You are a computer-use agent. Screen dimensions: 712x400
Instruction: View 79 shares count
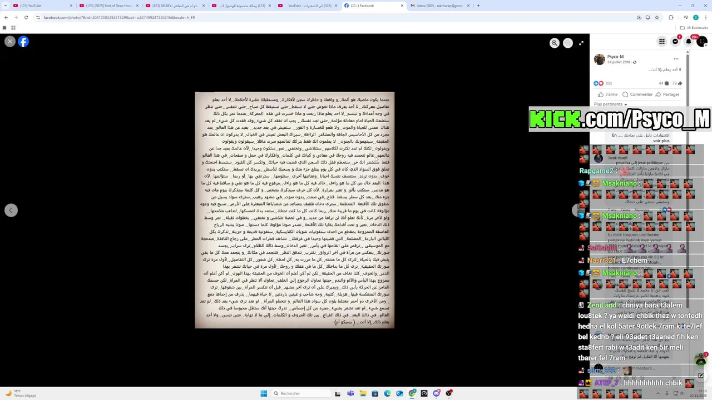(x=677, y=83)
